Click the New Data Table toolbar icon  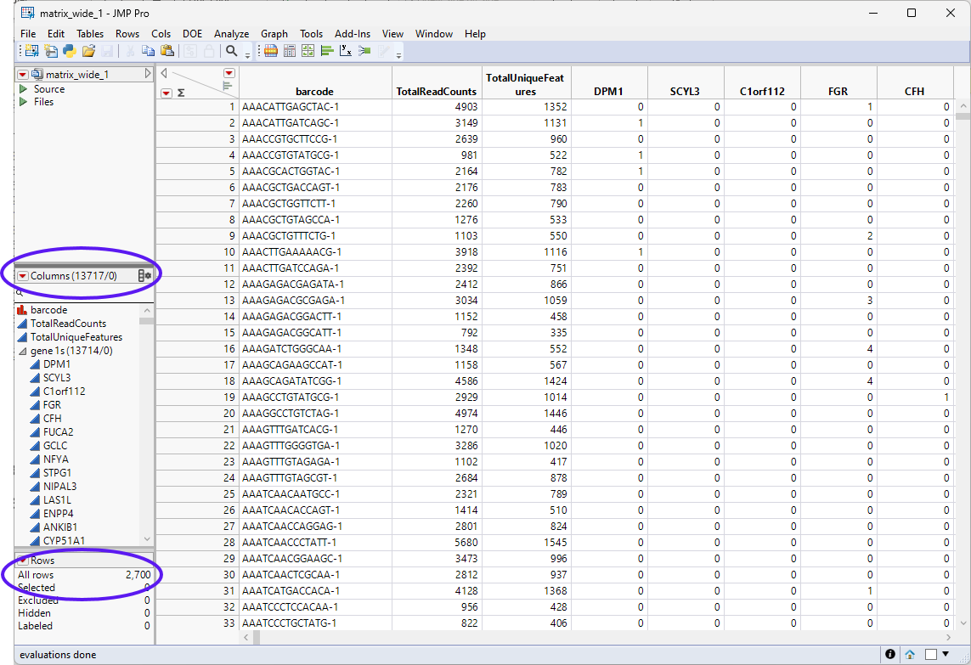31,51
